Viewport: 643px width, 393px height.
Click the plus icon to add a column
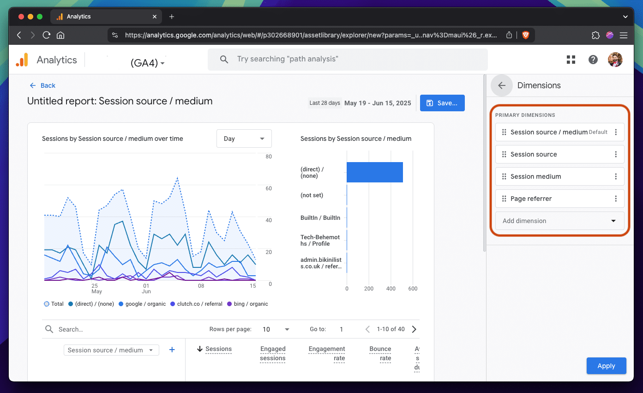click(172, 350)
